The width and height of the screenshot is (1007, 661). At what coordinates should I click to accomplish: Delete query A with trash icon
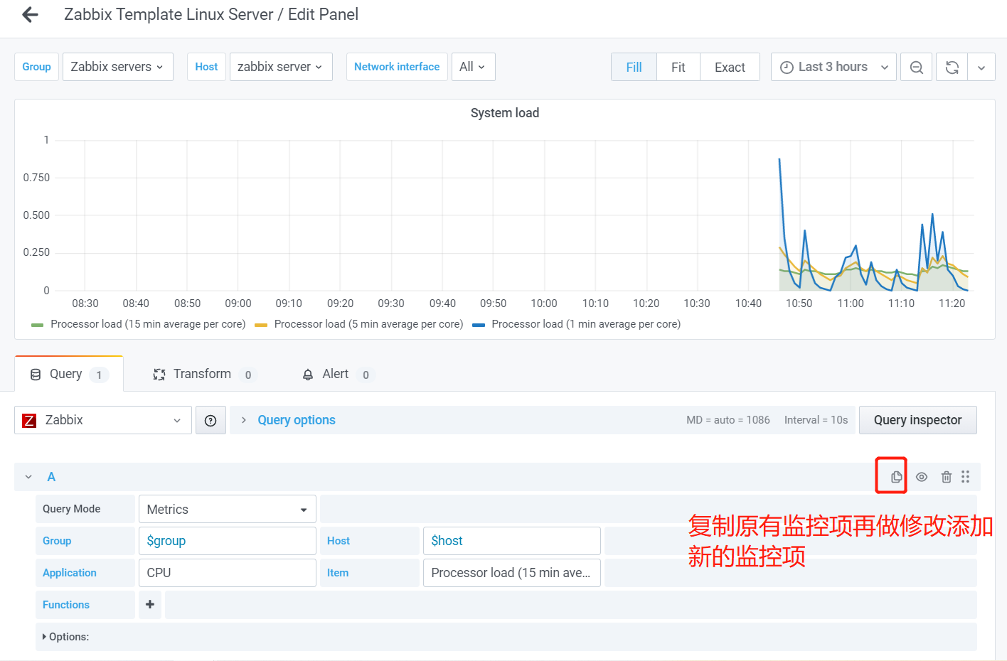947,477
